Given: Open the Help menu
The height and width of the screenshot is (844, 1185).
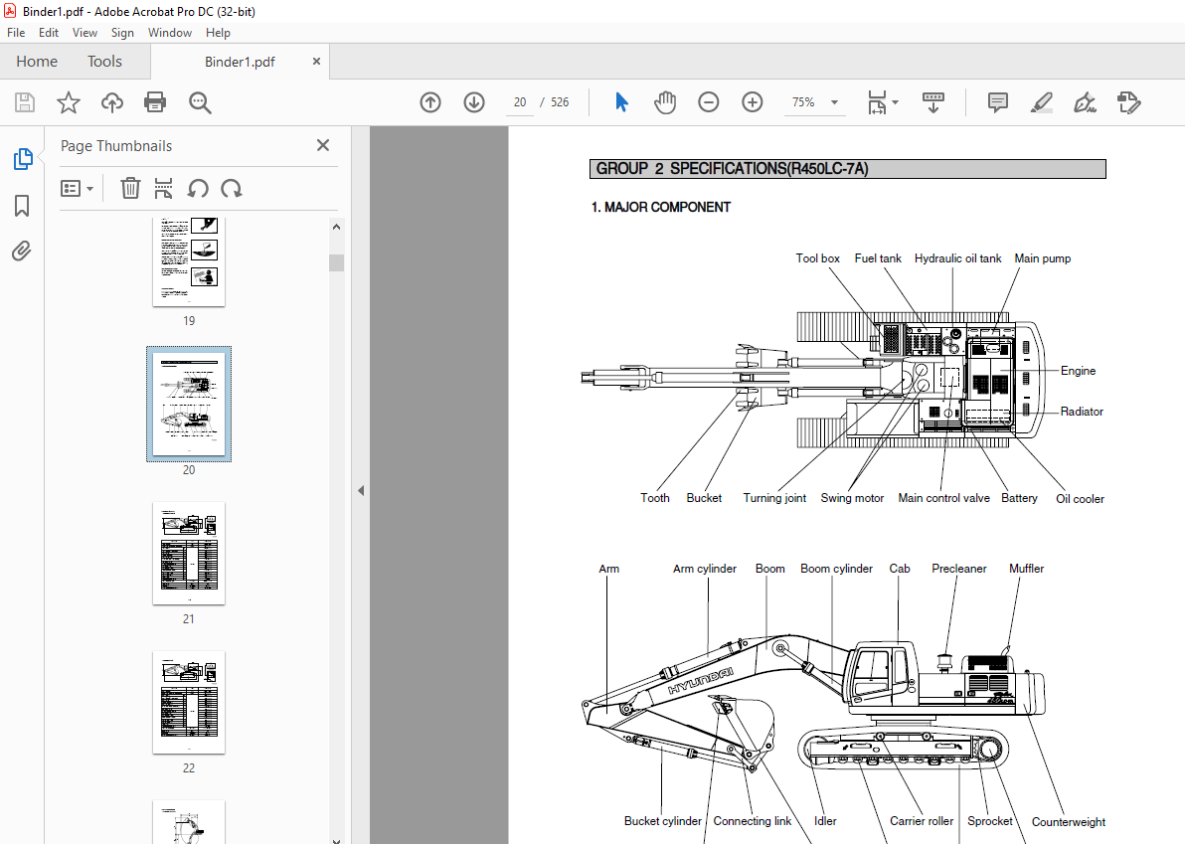Looking at the screenshot, I should [218, 33].
